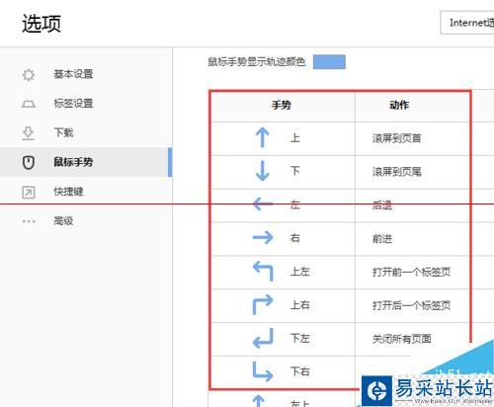Click the 打开前一个标签页 action cell
The height and width of the screenshot is (407, 494).
coord(413,273)
